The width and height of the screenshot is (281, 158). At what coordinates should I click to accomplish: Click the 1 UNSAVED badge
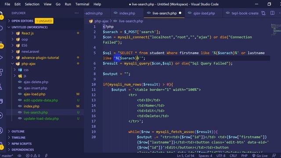44,21
